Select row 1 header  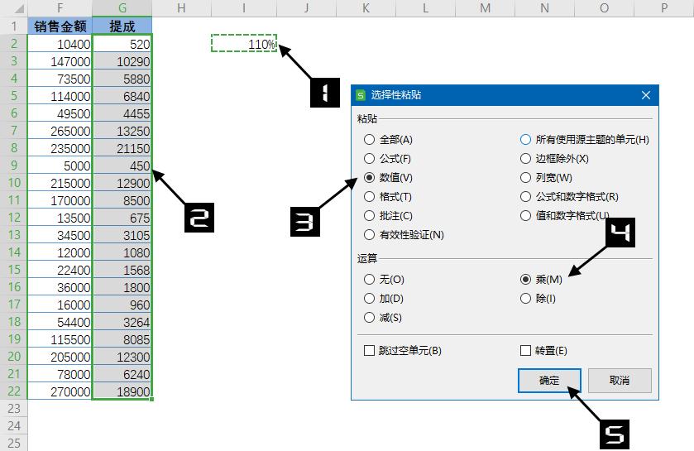14,26
